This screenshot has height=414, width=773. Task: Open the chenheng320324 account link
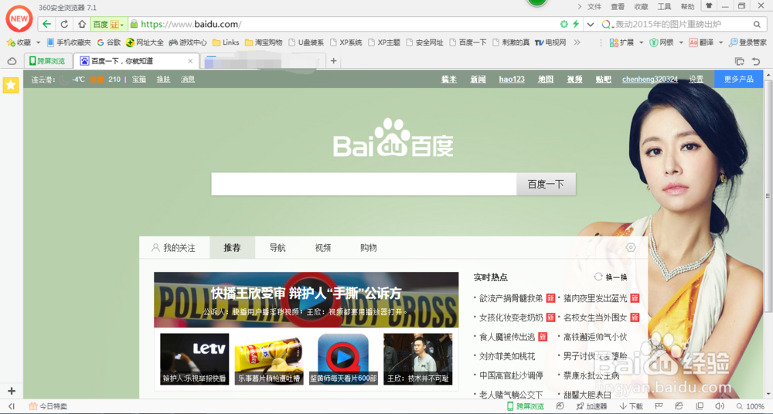650,79
